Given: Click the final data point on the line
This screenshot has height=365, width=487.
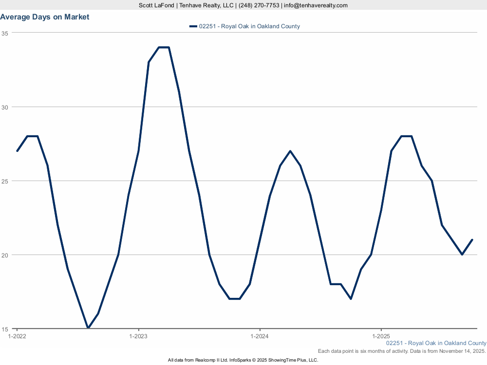Looking at the screenshot, I should pyautogui.click(x=472, y=239).
